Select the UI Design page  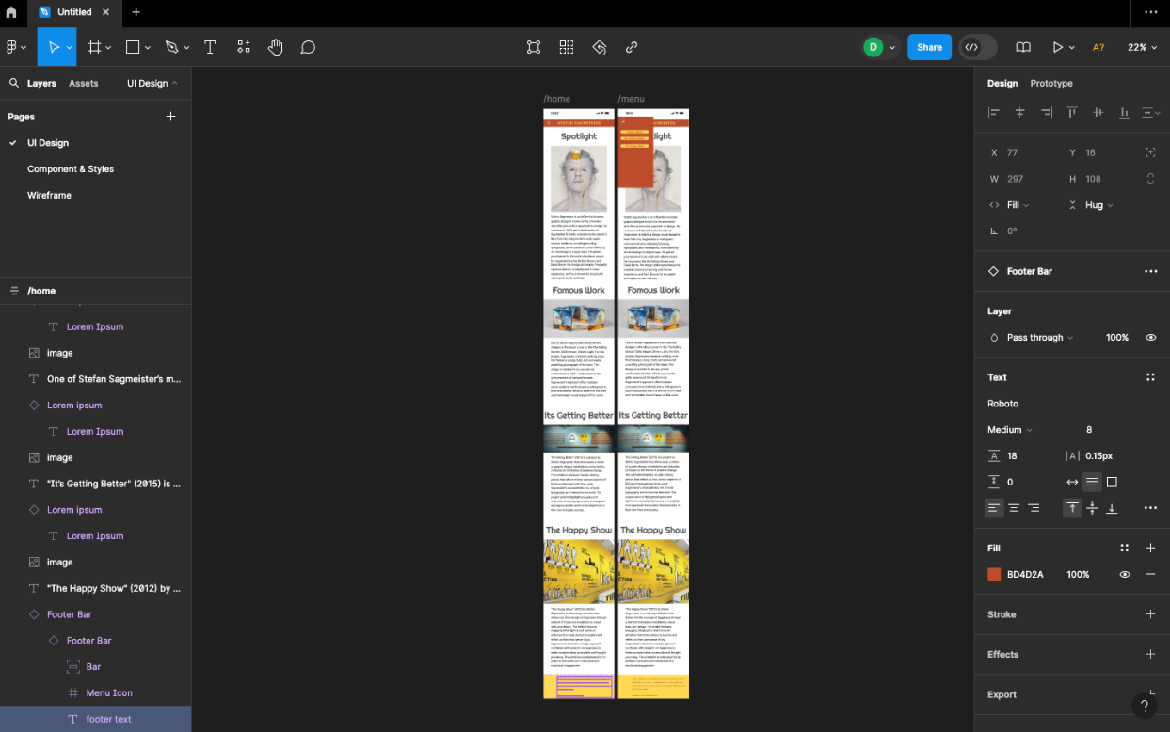point(48,143)
